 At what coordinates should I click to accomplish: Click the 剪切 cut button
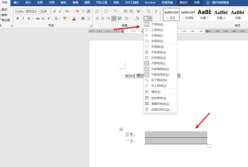coord(4,10)
